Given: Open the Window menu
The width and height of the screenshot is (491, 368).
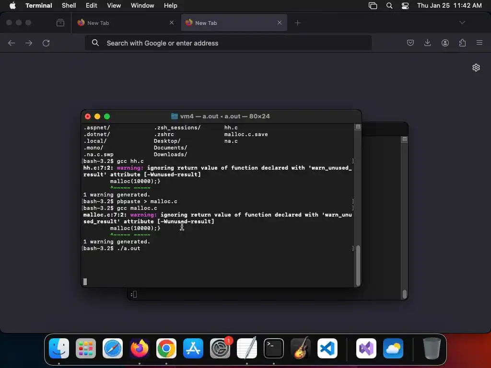Looking at the screenshot, I should point(142,6).
